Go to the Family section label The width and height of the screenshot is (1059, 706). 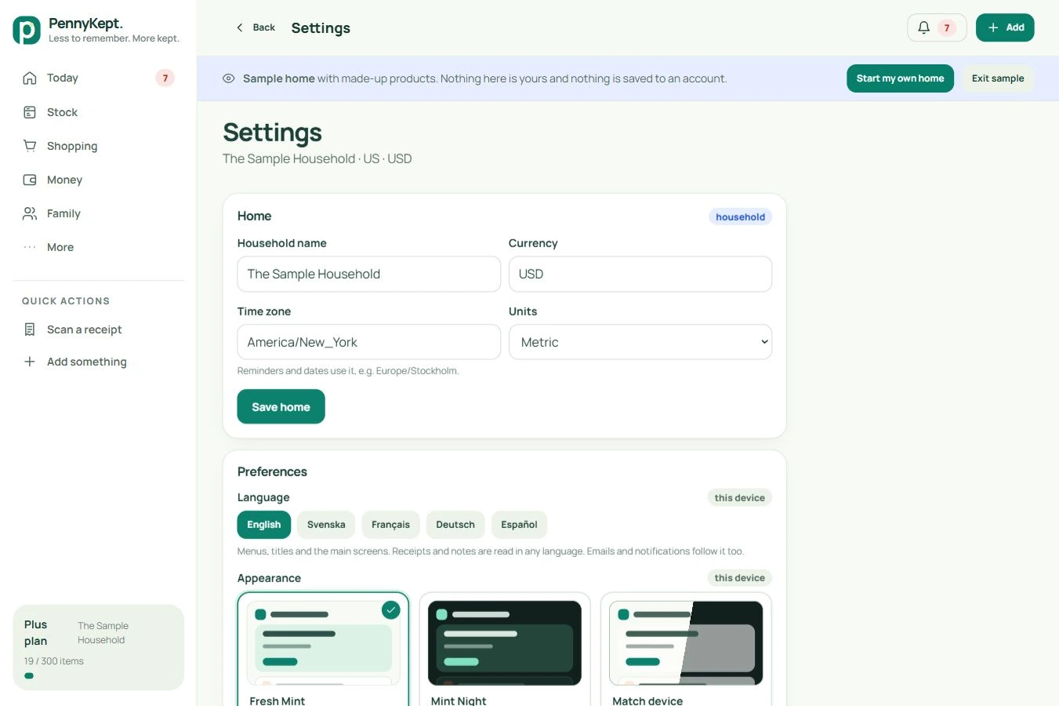(63, 213)
